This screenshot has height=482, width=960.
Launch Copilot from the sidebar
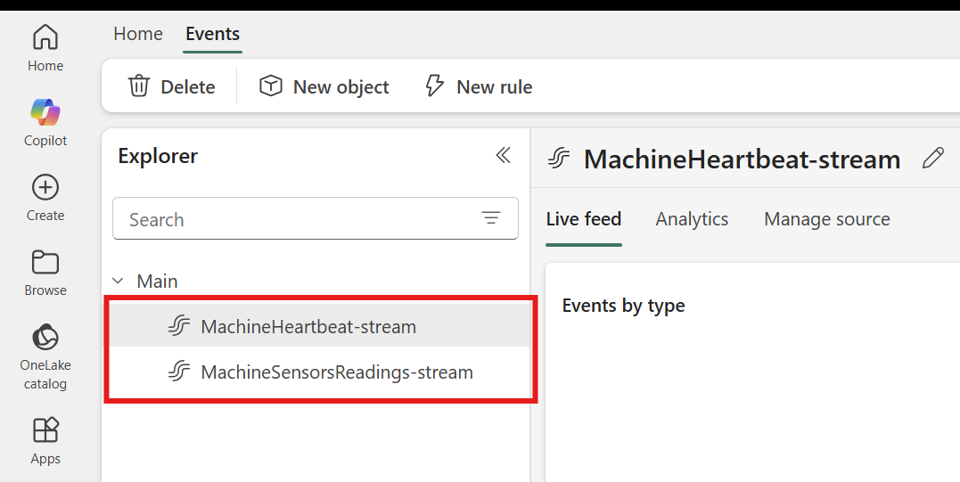coord(45,122)
